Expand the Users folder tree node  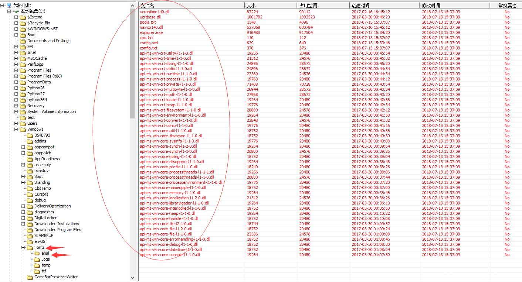click(x=16, y=123)
